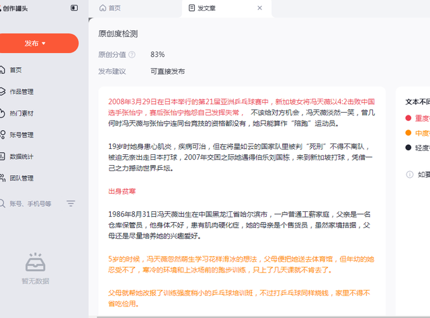Click the black 轻度 legend dot
The image size is (430, 318).
[408, 148]
